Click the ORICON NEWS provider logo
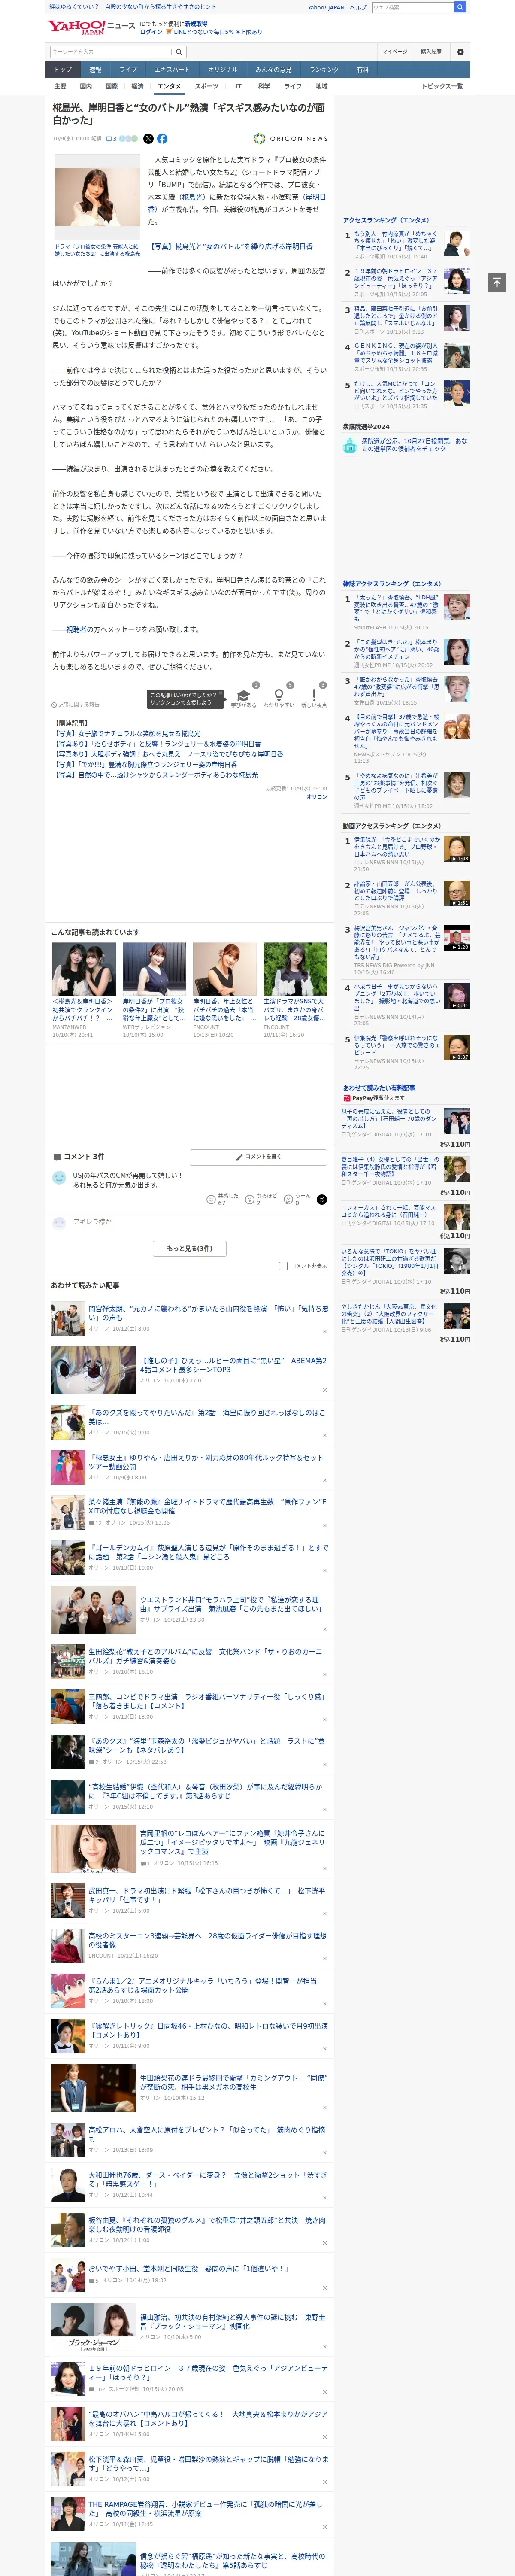Viewport: 515px width, 2576px height. (290, 139)
